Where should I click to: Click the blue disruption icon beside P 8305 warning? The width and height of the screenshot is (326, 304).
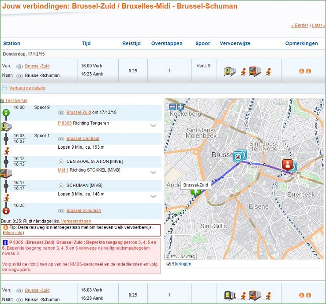pyautogui.click(x=5, y=243)
